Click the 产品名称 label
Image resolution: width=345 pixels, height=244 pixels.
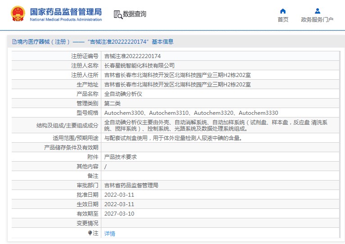pyautogui.click(x=87, y=94)
